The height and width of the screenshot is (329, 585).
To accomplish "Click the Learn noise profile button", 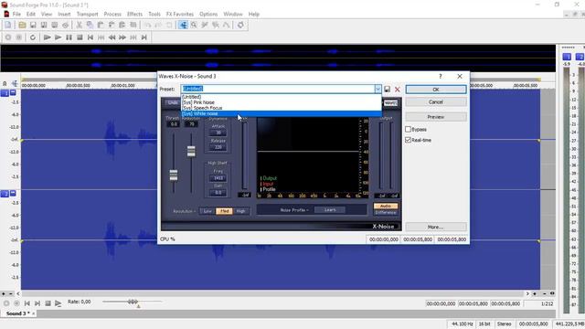I will point(330,210).
